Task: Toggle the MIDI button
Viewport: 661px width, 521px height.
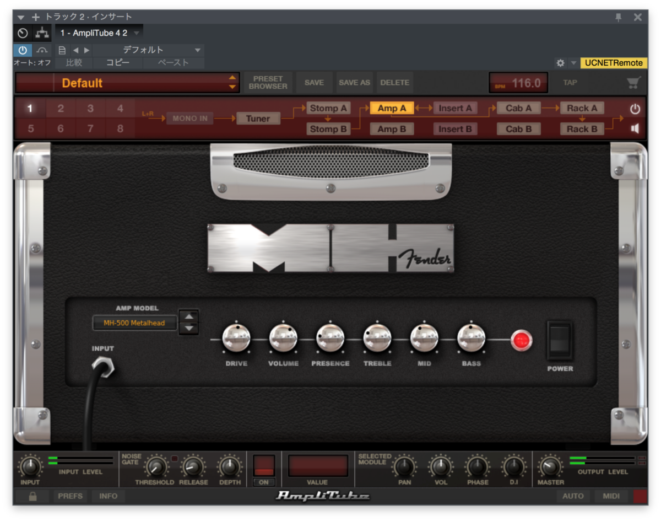Action: [x=611, y=496]
